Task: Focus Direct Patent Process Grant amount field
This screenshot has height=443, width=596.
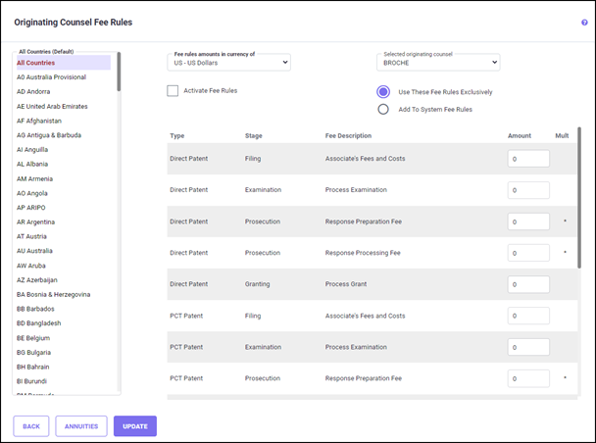Action: point(527,284)
